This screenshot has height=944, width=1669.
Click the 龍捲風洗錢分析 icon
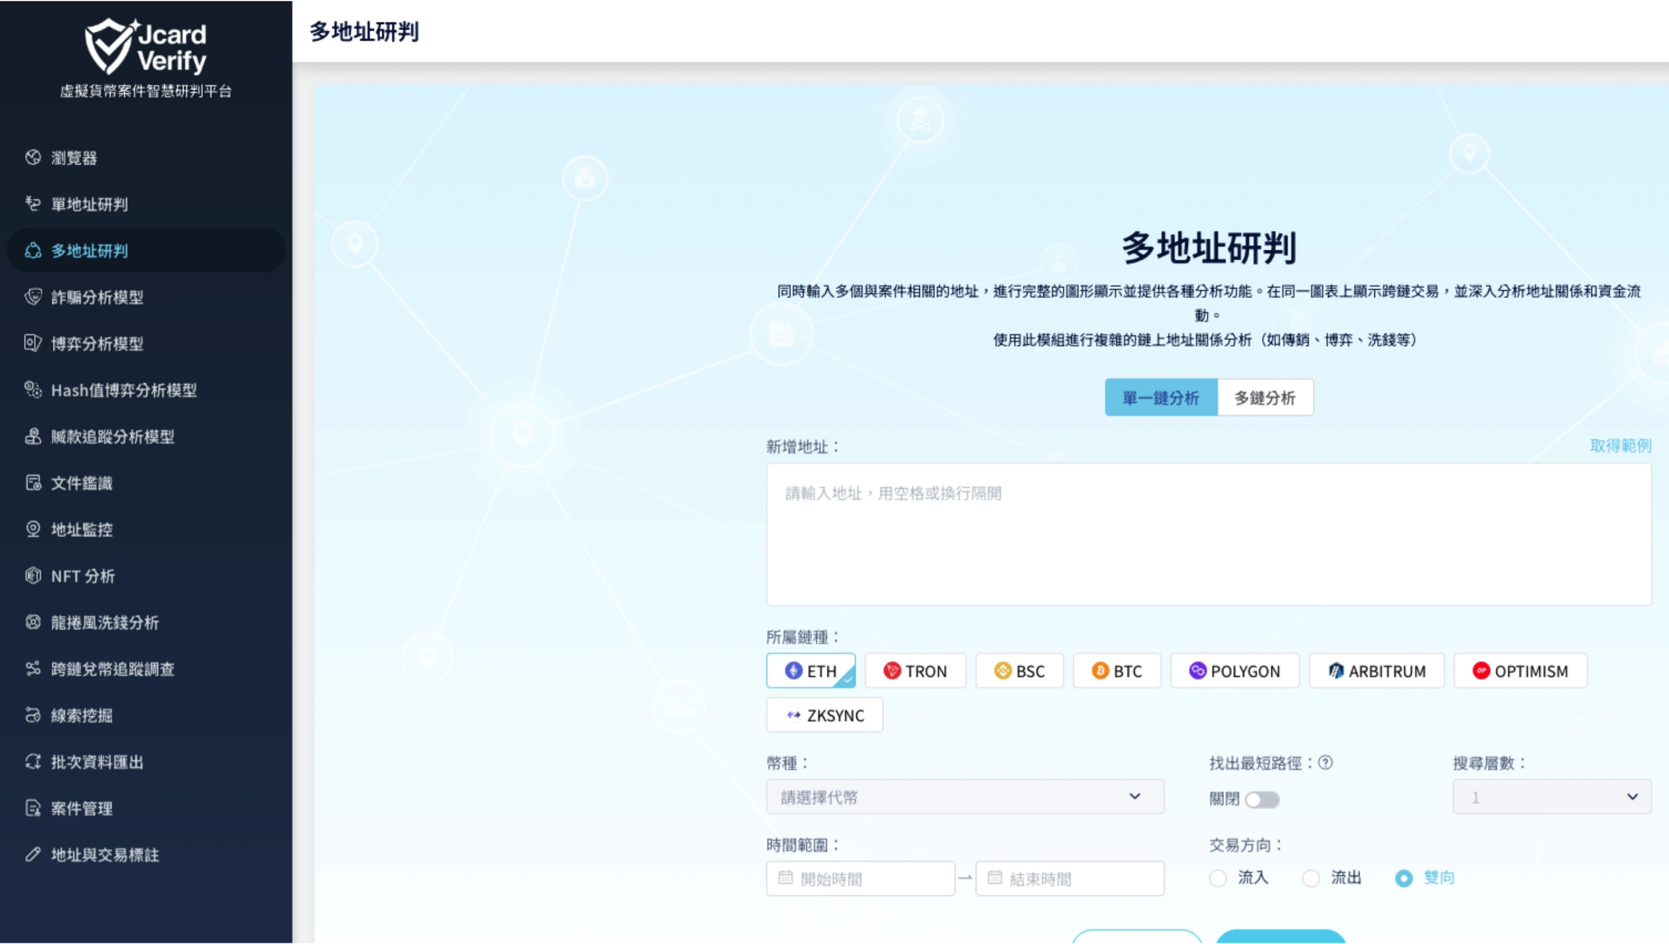33,622
